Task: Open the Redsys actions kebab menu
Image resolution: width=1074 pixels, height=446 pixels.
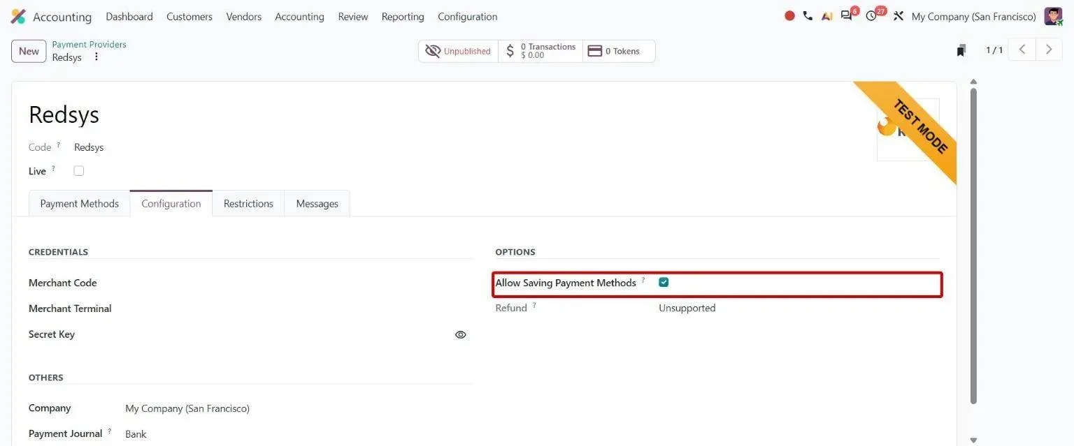Action: 96,57
